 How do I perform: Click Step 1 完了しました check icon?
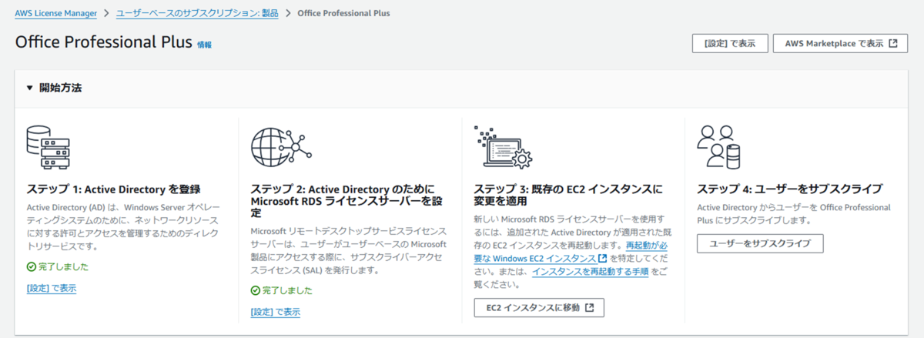pyautogui.click(x=32, y=267)
